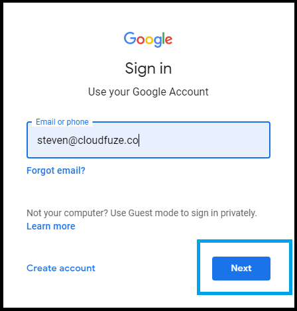Click the Google logo
297x311 pixels.
(x=148, y=39)
